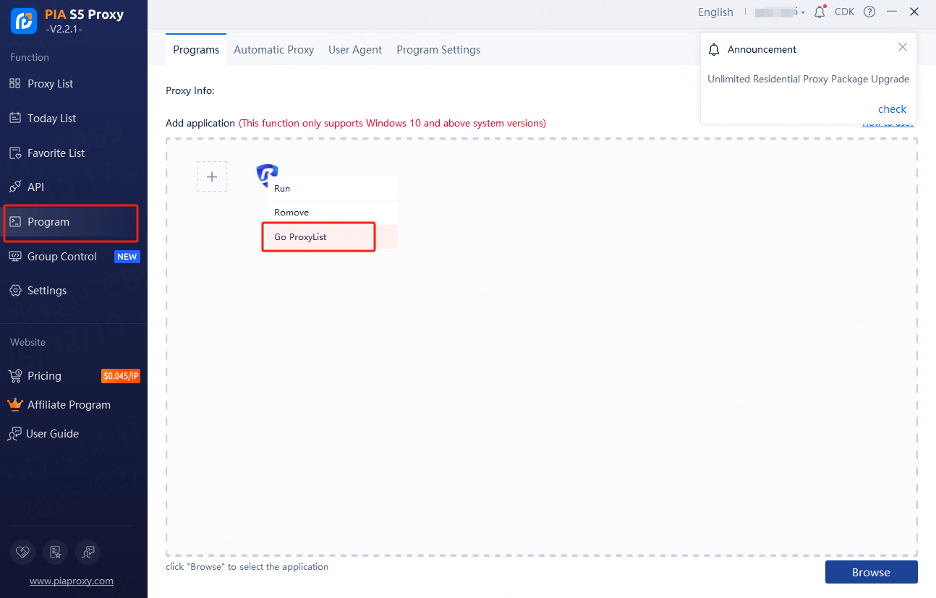Open Settings in sidebar
Viewport: 936px width, 598px height.
point(47,291)
